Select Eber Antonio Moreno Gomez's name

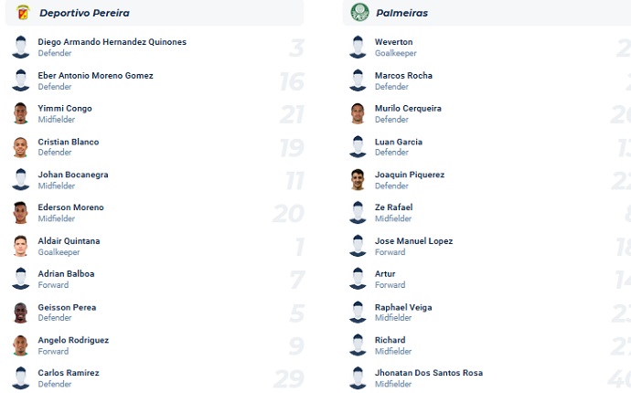[x=95, y=75]
